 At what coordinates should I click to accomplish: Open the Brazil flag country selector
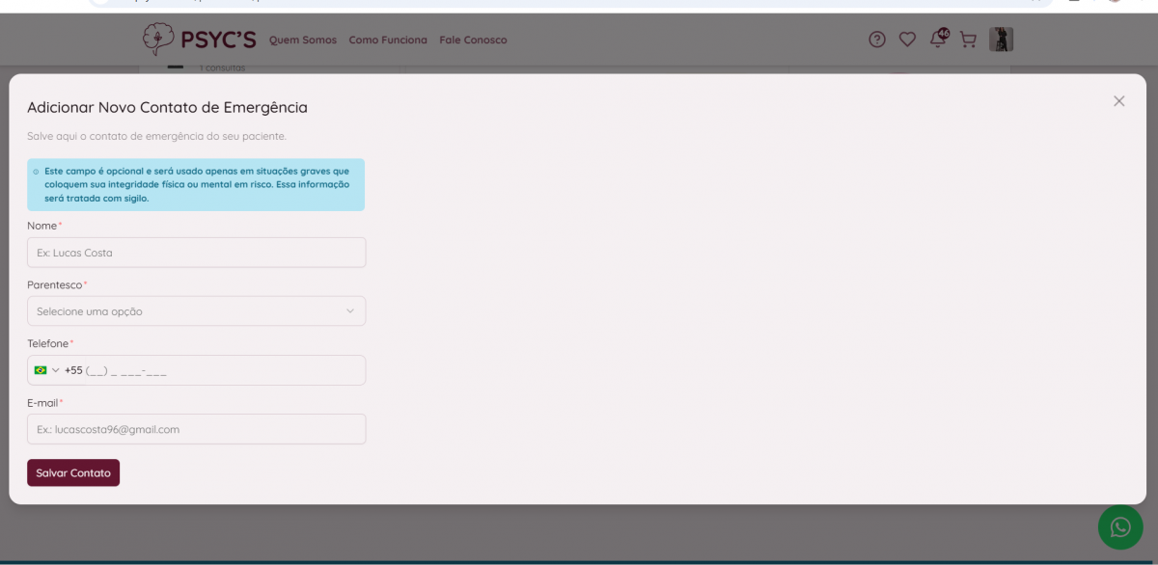pyautogui.click(x=46, y=370)
